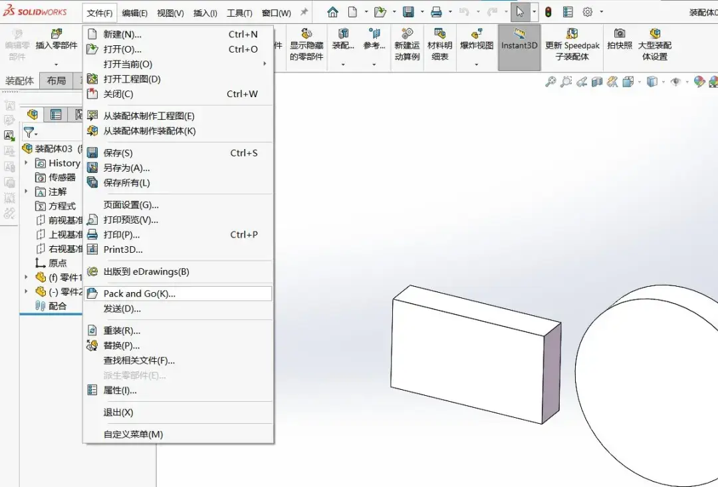Screen dimensions: 718x487
Task: Switch to the 装配体 ribbon tab
Action: [20, 81]
